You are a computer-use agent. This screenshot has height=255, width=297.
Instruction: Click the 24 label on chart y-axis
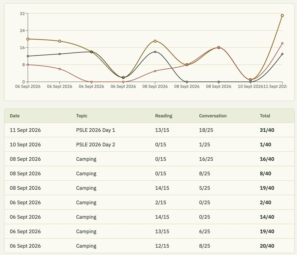click(x=22, y=30)
